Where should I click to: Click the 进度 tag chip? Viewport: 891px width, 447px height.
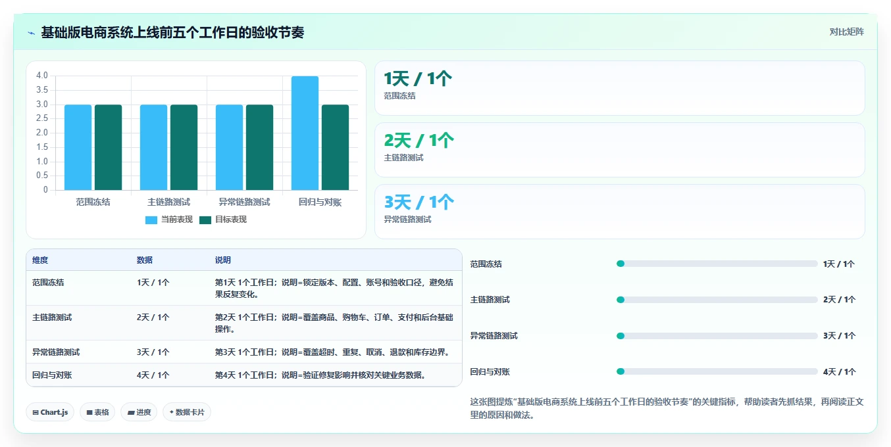click(139, 412)
